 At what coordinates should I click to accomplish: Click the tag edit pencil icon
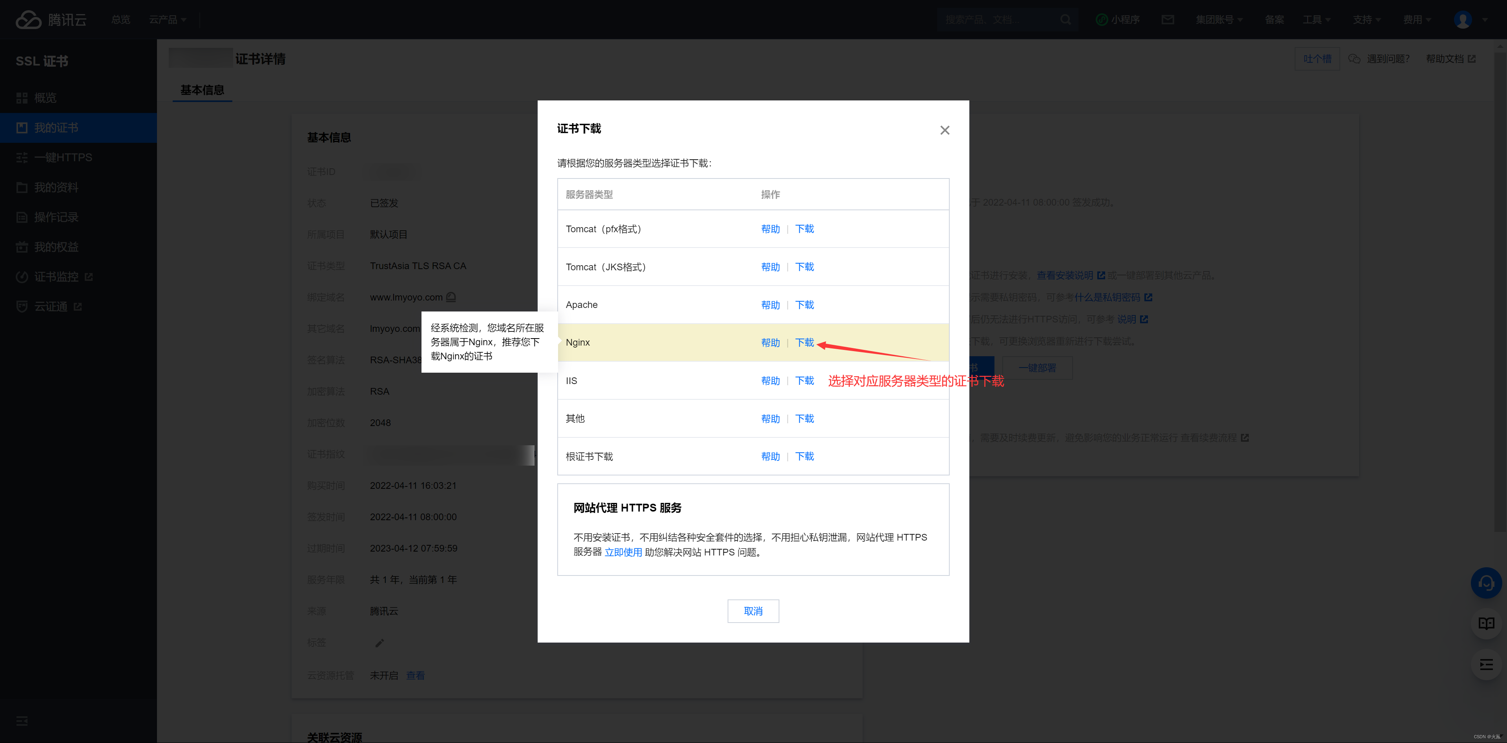[x=379, y=643]
